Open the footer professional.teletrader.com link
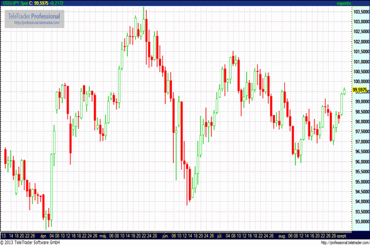 [337, 242]
